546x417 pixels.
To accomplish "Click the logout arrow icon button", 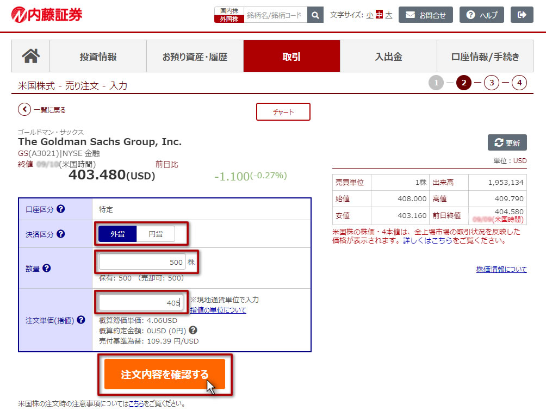I will [x=522, y=15].
